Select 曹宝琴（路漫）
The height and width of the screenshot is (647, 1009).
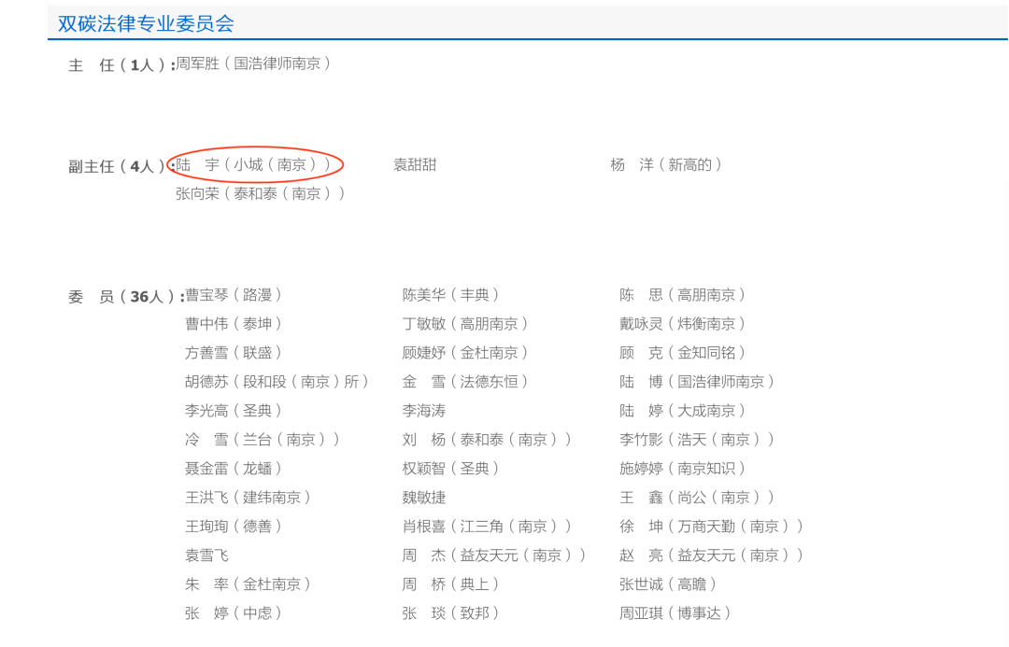pos(234,295)
